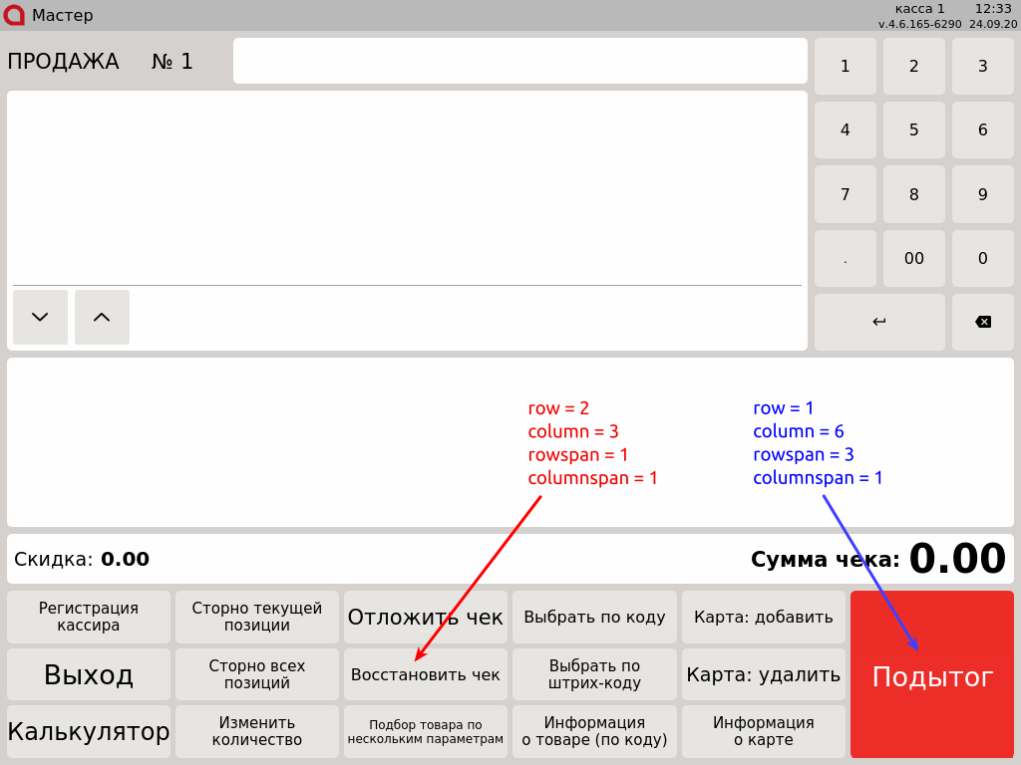
Task: Click the enter arrow key on keypad
Action: (x=879, y=322)
